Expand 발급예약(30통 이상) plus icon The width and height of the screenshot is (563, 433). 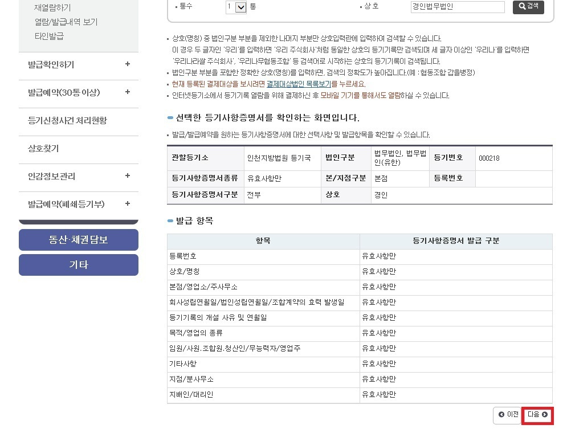point(128,92)
